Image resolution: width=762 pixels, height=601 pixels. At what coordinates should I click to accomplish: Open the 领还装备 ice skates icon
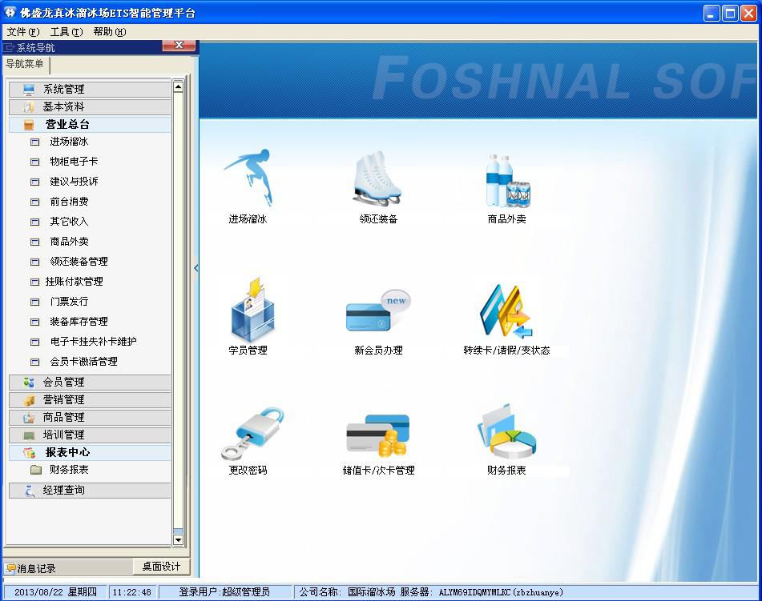click(x=377, y=178)
